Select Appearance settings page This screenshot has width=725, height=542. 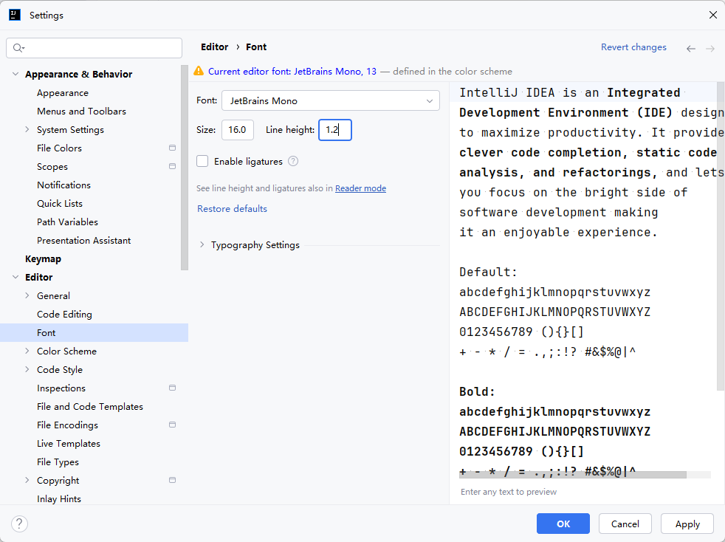click(x=63, y=93)
